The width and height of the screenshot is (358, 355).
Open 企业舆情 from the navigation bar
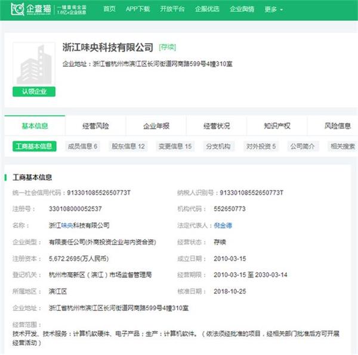pyautogui.click(x=242, y=10)
